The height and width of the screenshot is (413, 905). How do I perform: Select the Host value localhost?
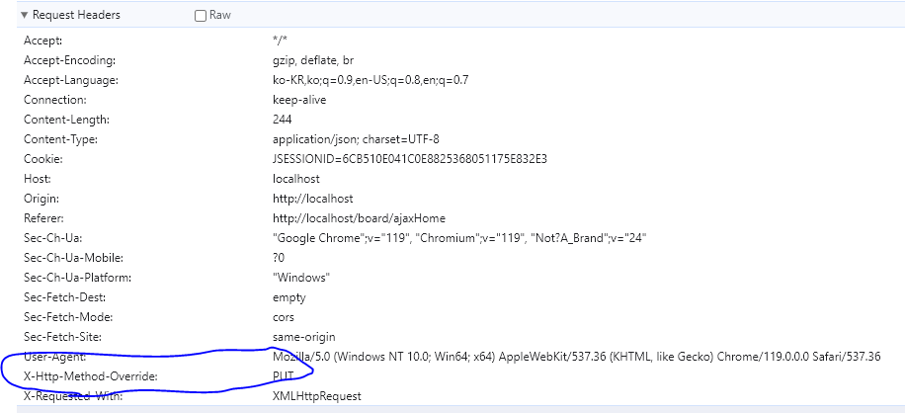296,179
